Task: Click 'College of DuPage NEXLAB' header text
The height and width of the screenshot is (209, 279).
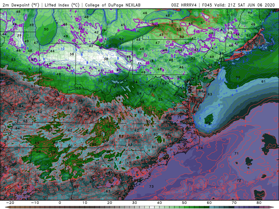Action: [x=113, y=5]
